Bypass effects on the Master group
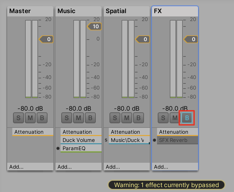 click(42, 118)
